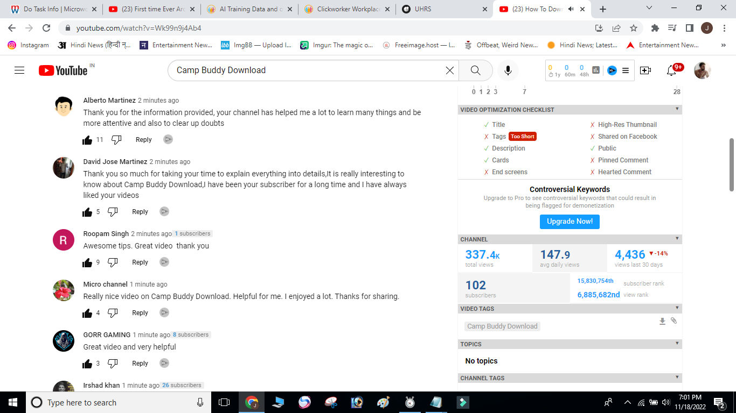The image size is (736, 413).
Task: Open the notifications bell
Action: [x=671, y=70]
